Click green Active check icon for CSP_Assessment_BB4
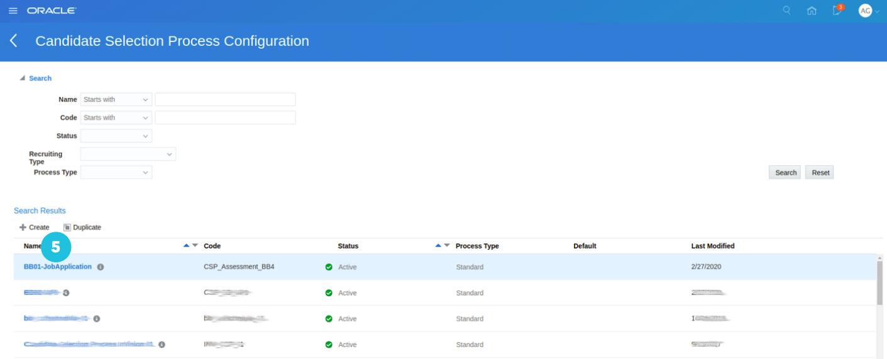 [x=329, y=267]
